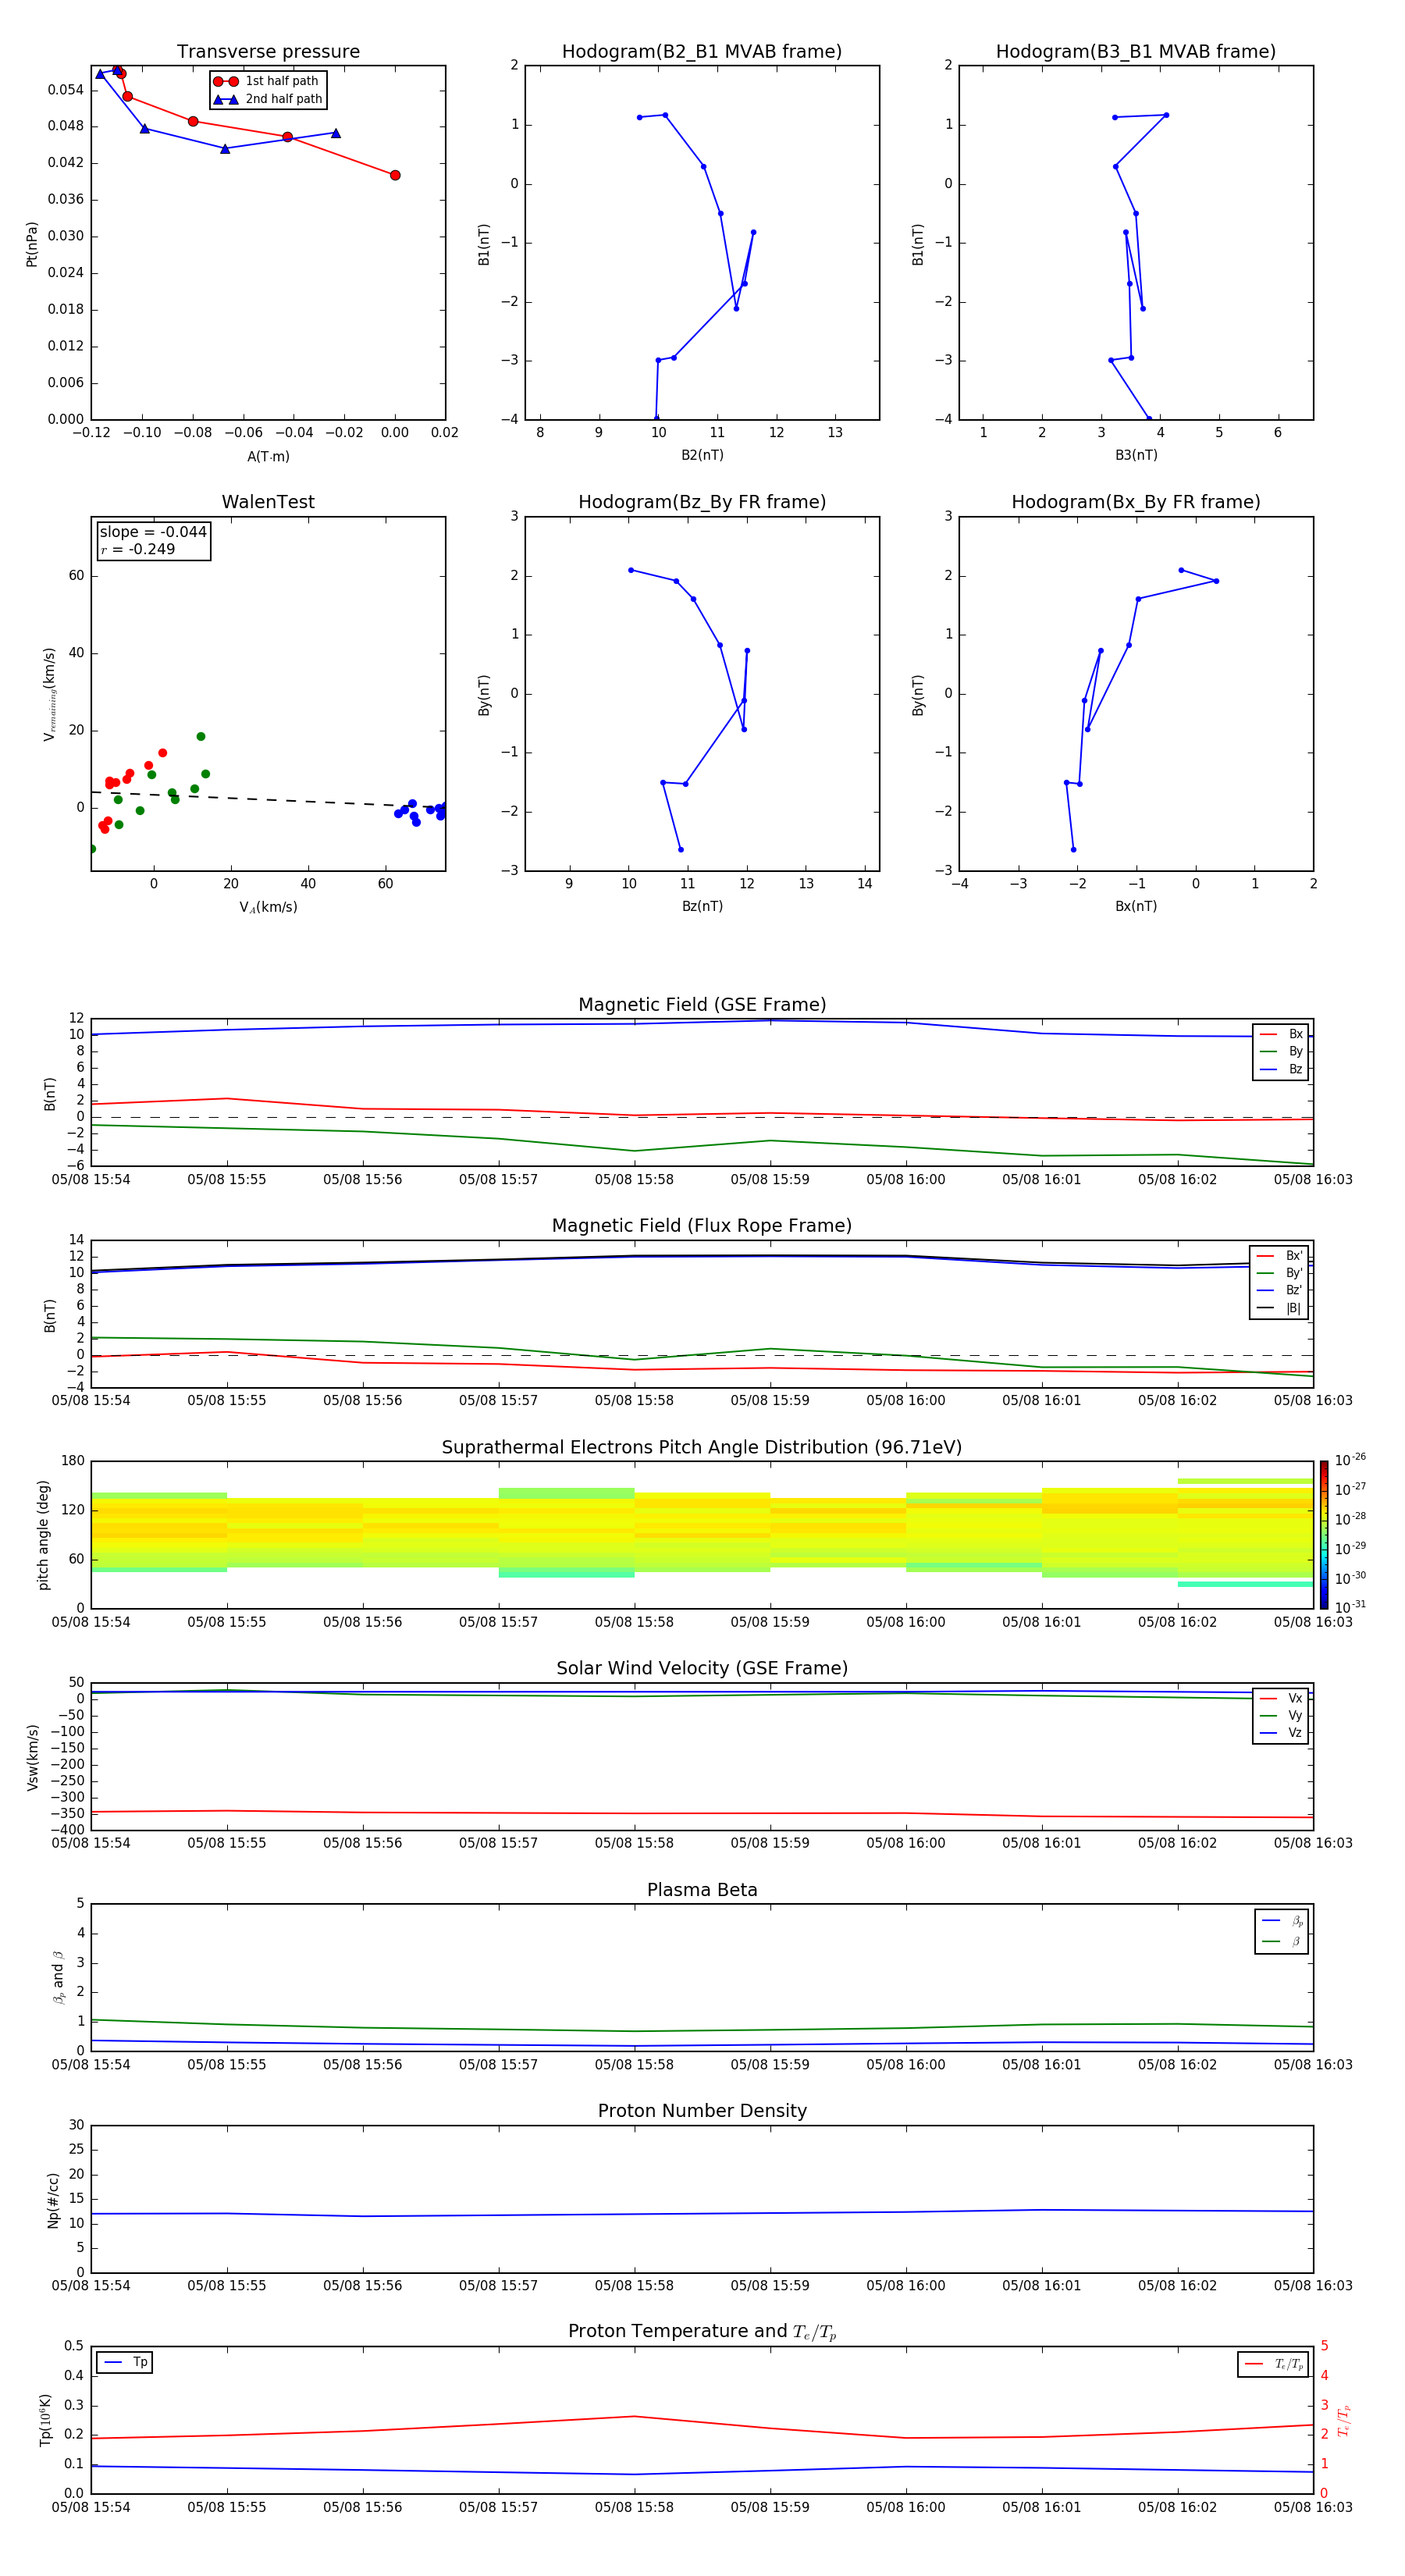Click the red Te/Tp right-axis label

coord(1343,2420)
